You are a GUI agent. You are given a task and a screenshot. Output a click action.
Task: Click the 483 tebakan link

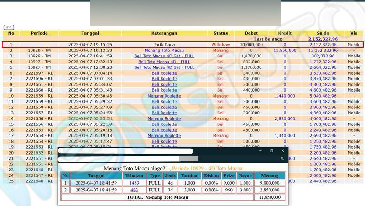pos(134,190)
